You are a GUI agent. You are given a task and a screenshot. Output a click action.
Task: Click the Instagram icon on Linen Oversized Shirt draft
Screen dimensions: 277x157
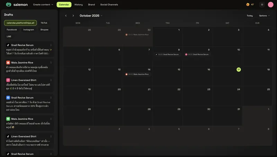point(8,80)
